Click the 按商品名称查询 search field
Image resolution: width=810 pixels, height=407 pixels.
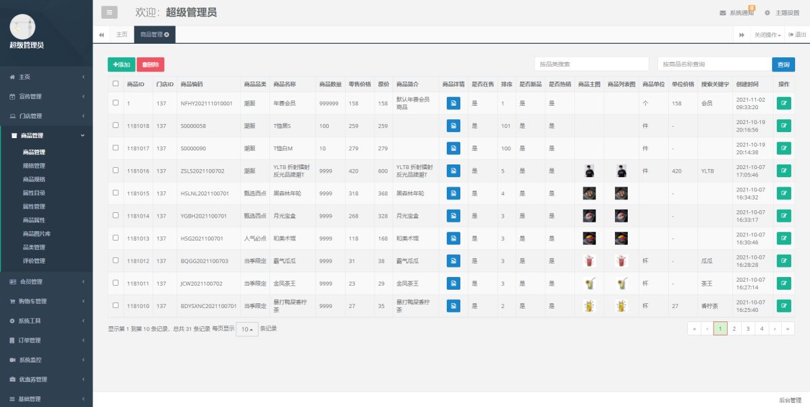coord(713,64)
